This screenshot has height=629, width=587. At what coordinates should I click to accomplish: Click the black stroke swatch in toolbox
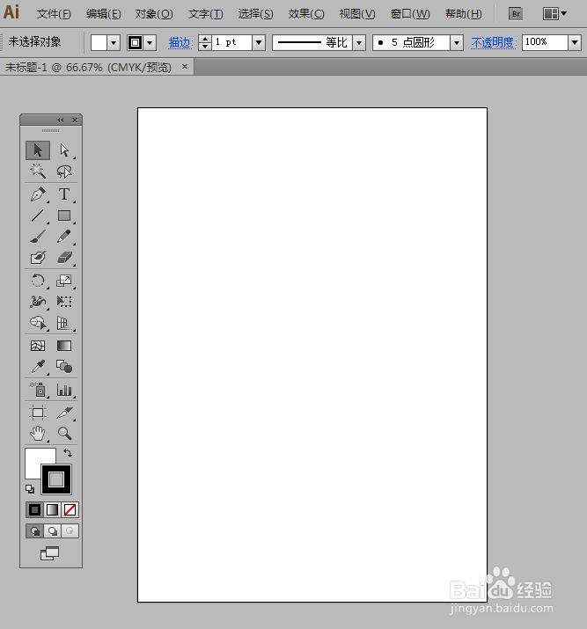point(56,479)
